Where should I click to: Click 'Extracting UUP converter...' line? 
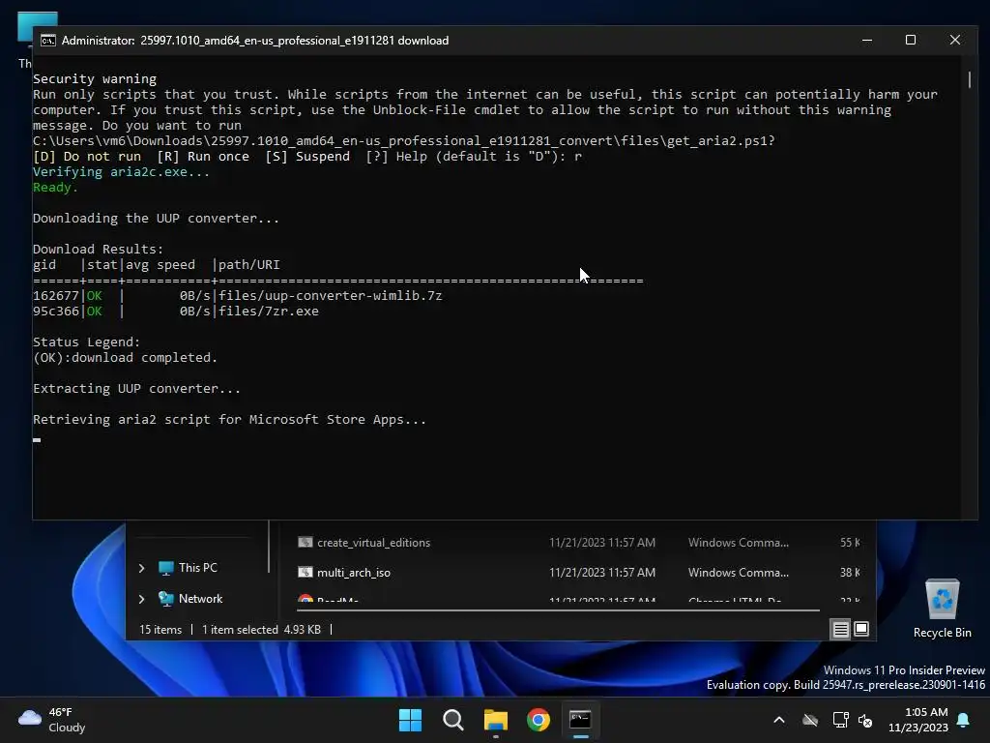tap(136, 389)
